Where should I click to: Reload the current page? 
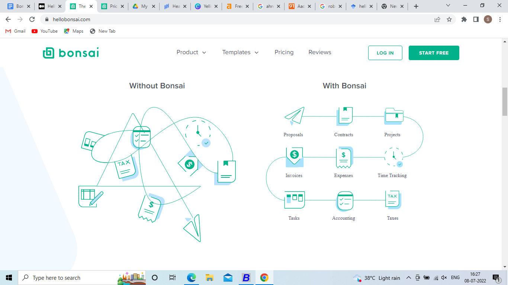(32, 19)
